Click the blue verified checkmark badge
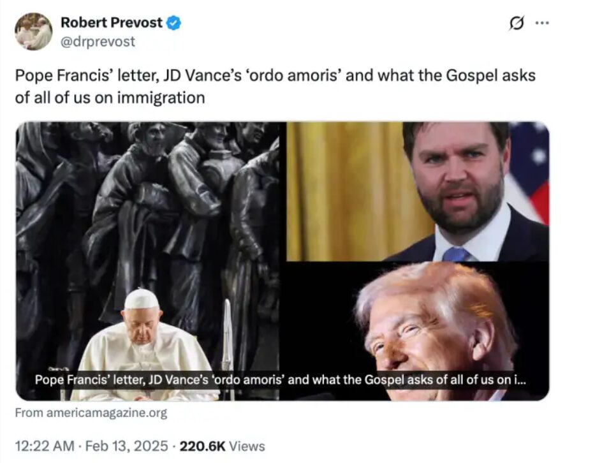The height and width of the screenshot is (463, 602). [173, 23]
